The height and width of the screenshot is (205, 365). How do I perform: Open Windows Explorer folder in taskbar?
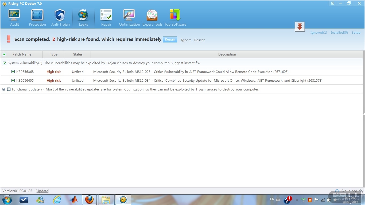coord(106,200)
